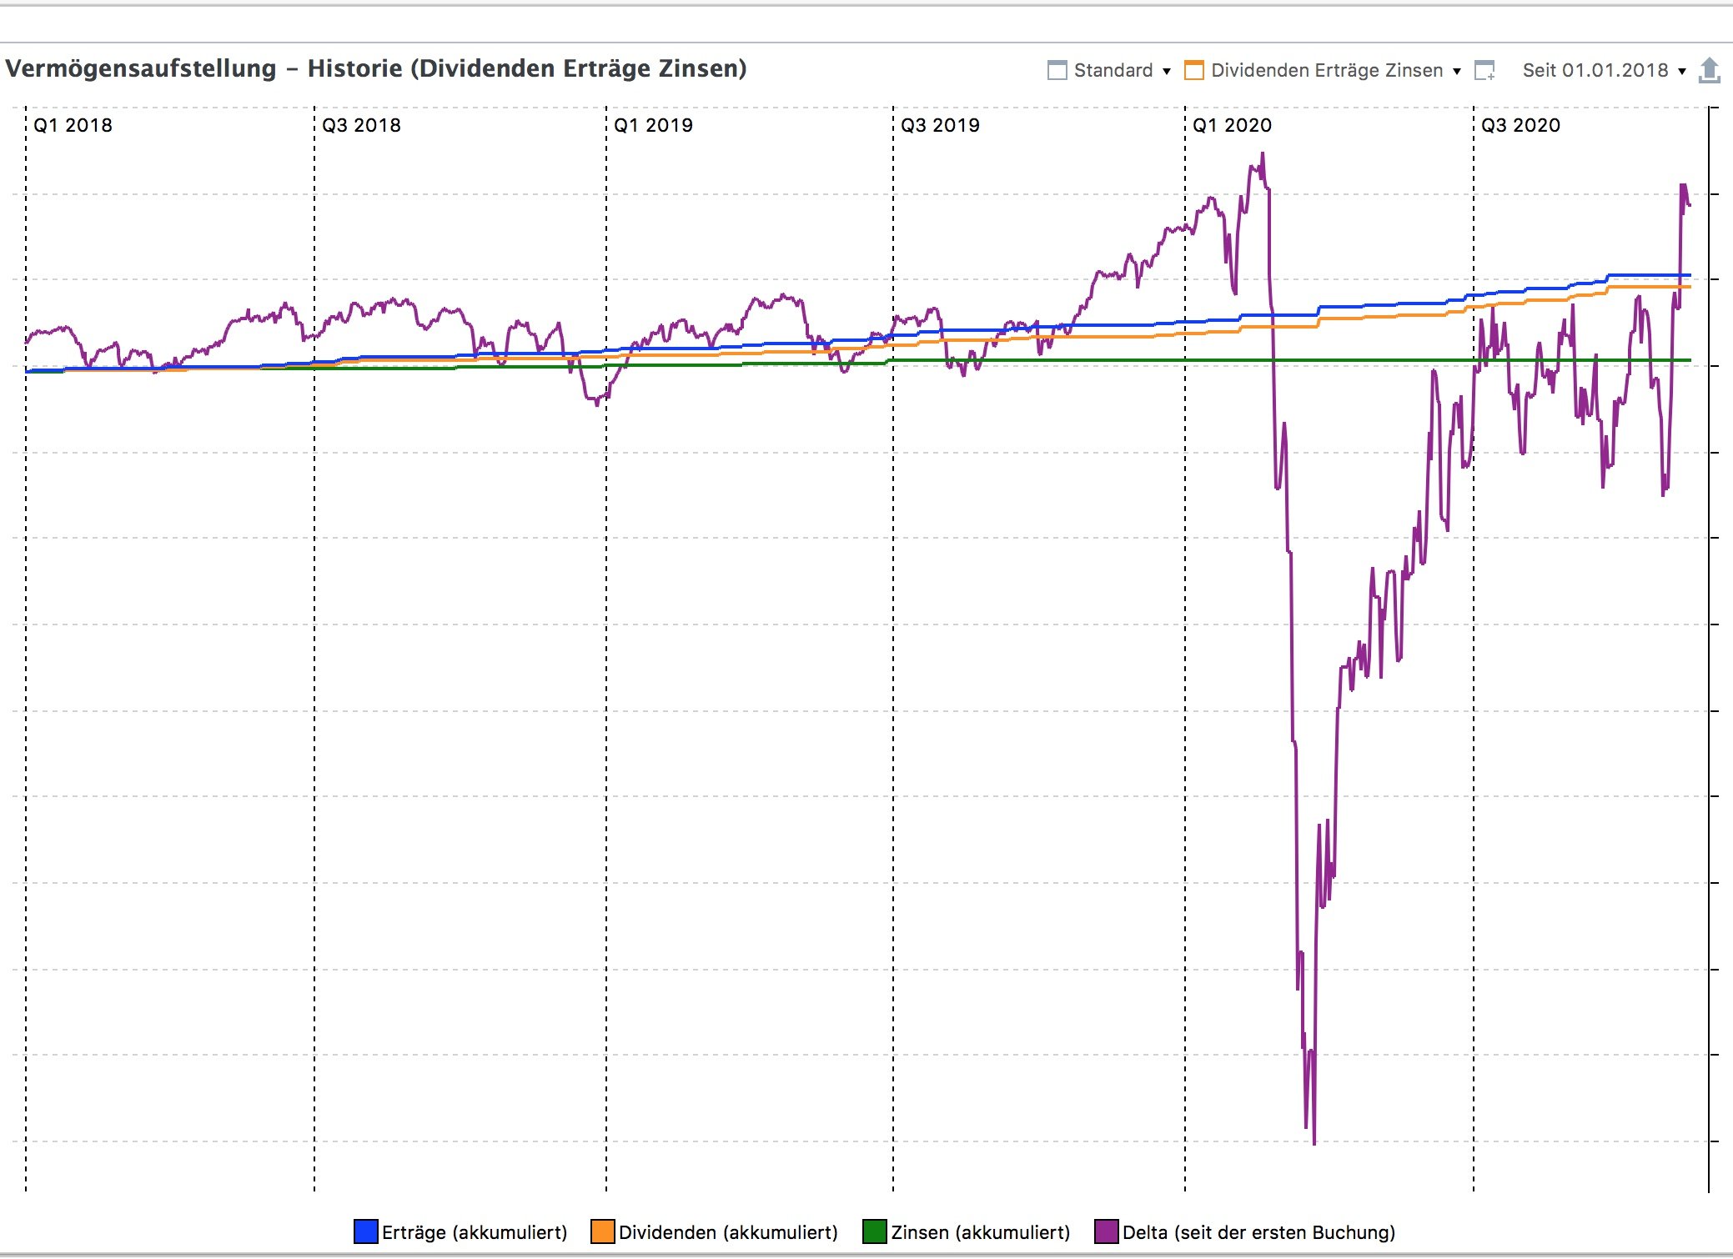Viewport: 1733px width, 1259px height.
Task: Click the purple Delta legend swatch
Action: pos(1106,1231)
